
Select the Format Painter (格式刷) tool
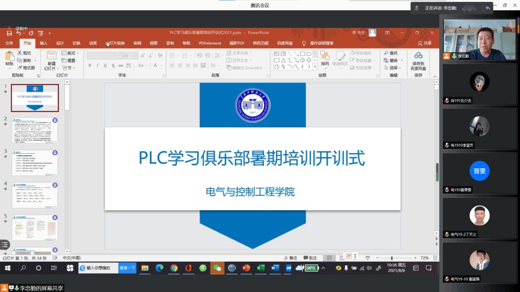click(26, 67)
